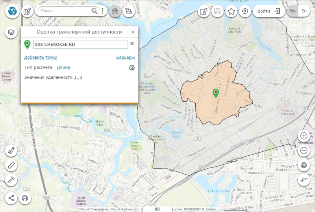Viewport: 315px width, 212px height.
Task: Switch language to En
Action: 304,11
